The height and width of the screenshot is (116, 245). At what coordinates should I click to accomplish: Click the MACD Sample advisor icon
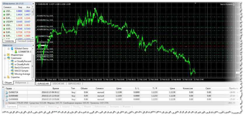coord(12,71)
